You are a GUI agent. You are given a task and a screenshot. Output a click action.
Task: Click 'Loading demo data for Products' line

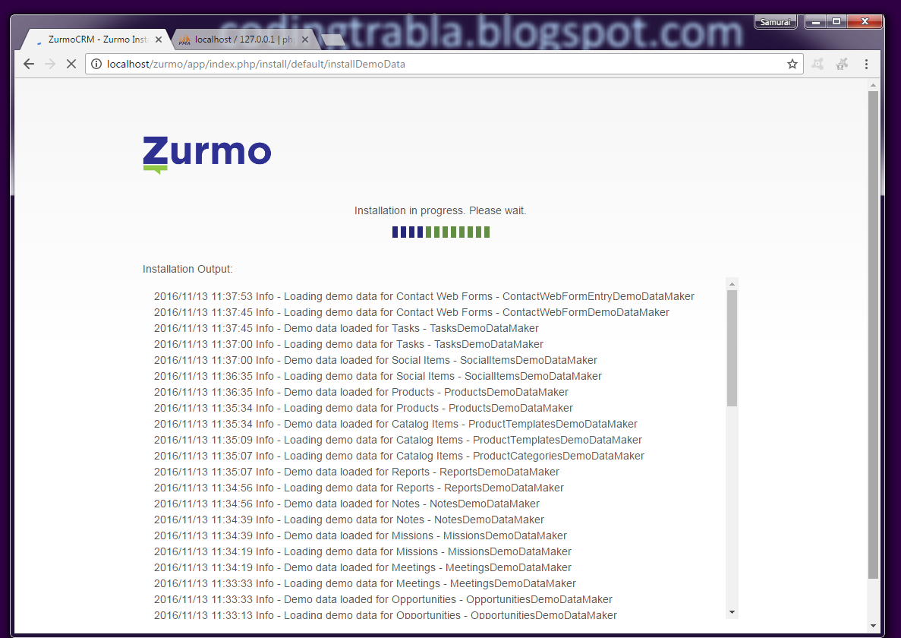point(363,408)
